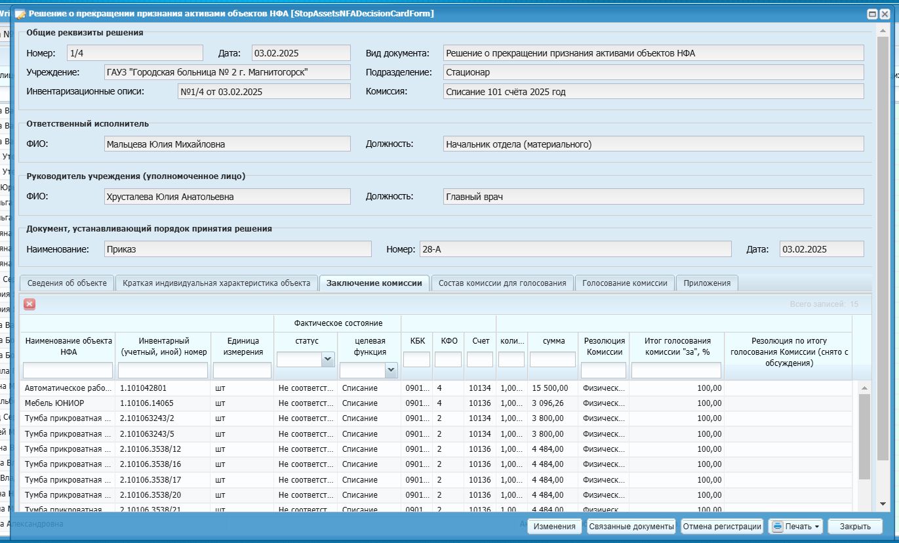Click the printer icon on Печать button
Image resolution: width=899 pixels, height=543 pixels.
click(x=777, y=526)
